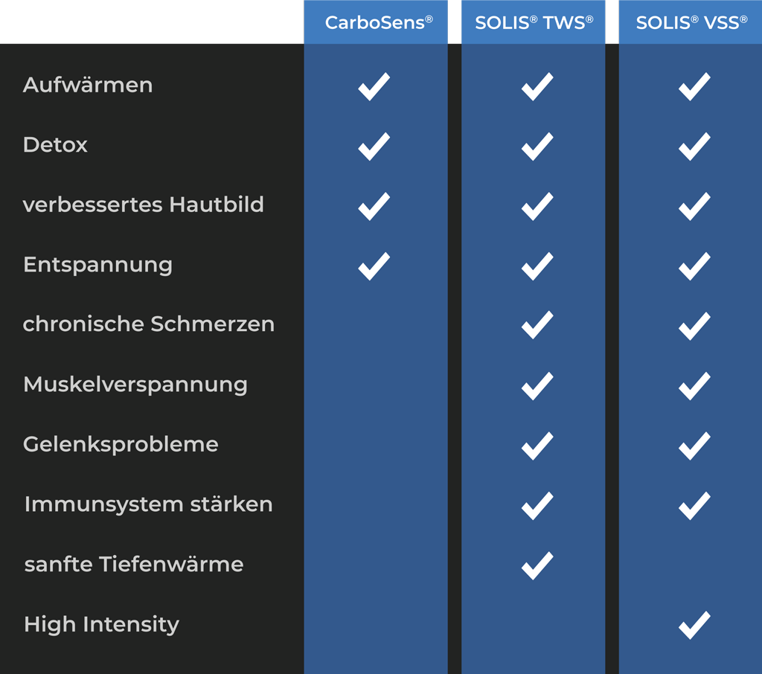Click SOLIS VSS Aufwärmen checkmark

[694, 86]
